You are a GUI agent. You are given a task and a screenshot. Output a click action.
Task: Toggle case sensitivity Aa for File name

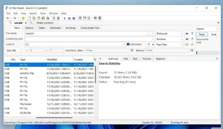click(x=187, y=34)
